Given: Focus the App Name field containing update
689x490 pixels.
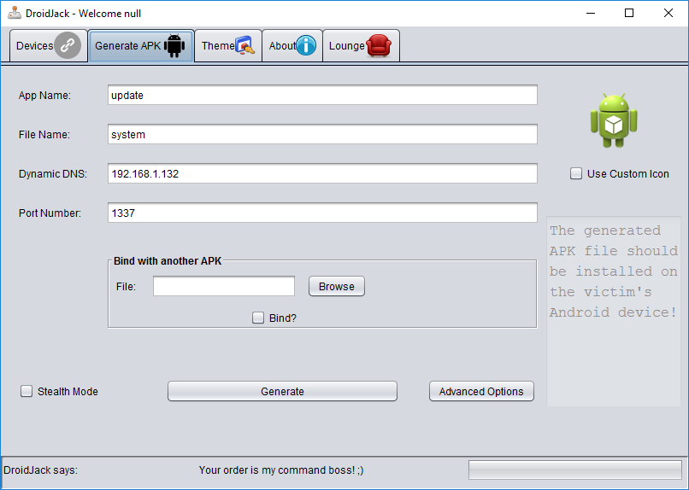Looking at the screenshot, I should [x=322, y=95].
